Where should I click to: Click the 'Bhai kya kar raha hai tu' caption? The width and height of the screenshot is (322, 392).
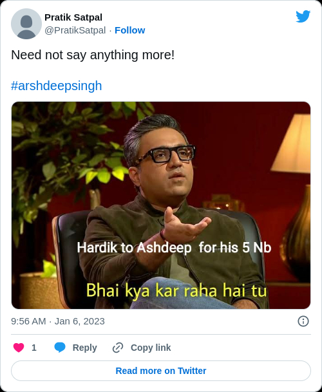point(176,290)
